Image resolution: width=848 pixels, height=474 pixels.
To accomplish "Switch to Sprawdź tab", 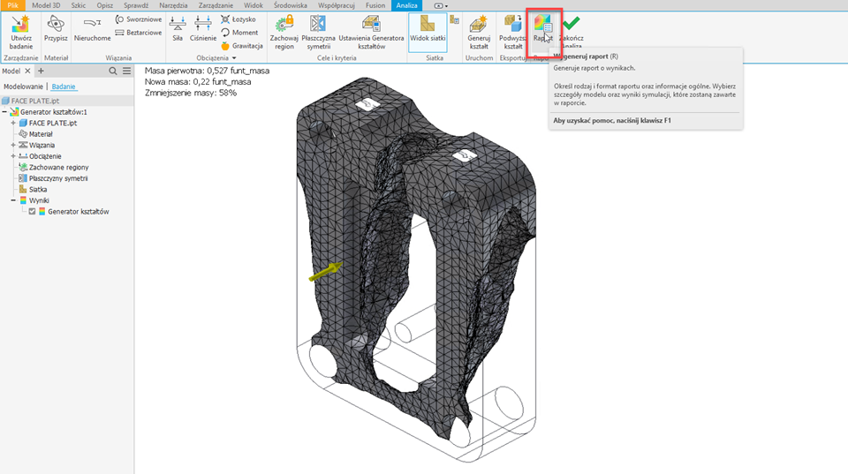I will click(x=136, y=5).
